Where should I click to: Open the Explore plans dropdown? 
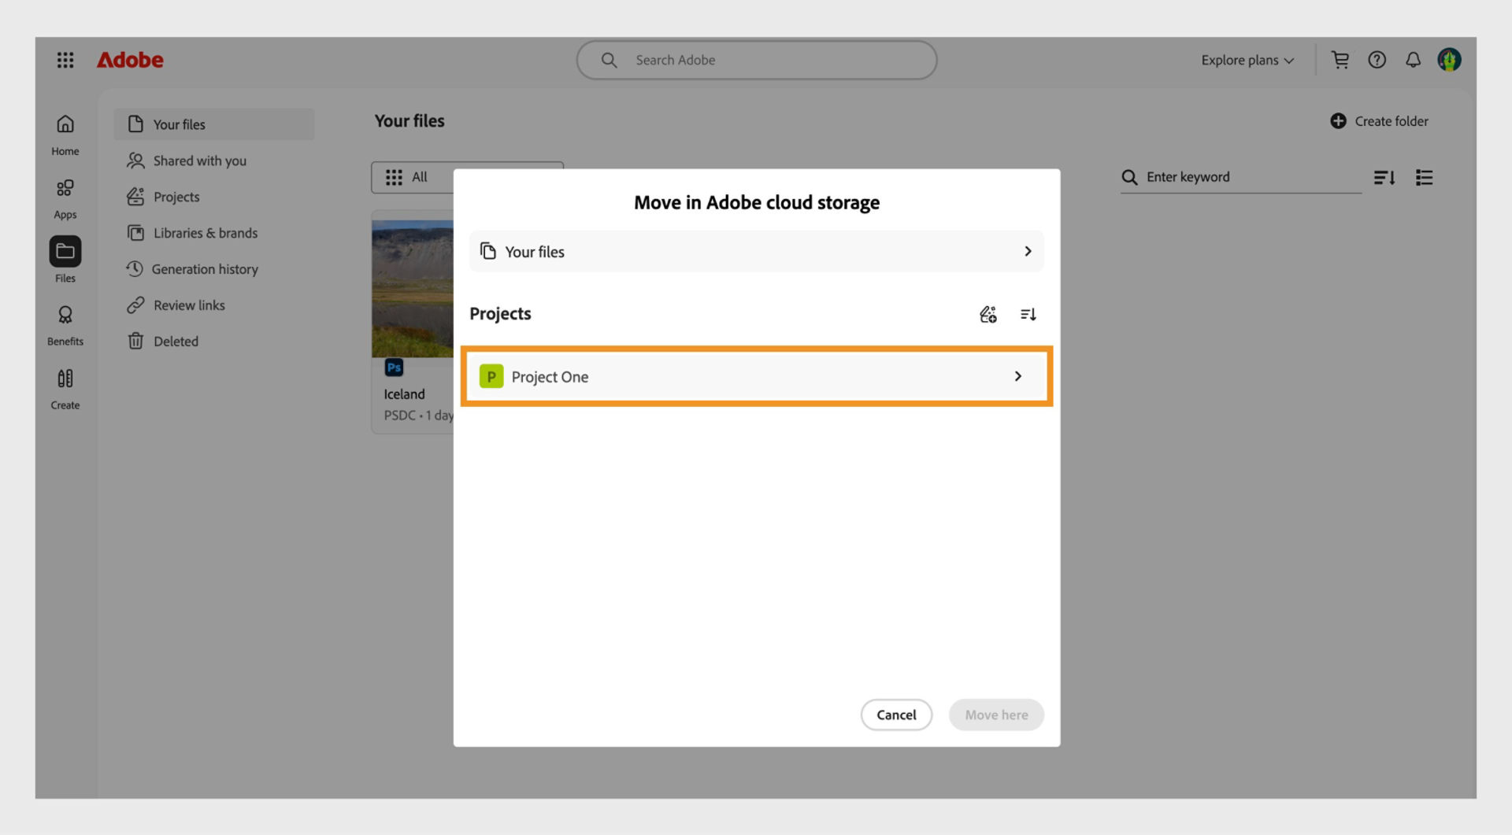tap(1247, 59)
